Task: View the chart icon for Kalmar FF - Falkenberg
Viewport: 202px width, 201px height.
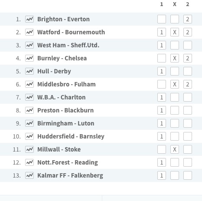Action: (x=29, y=175)
